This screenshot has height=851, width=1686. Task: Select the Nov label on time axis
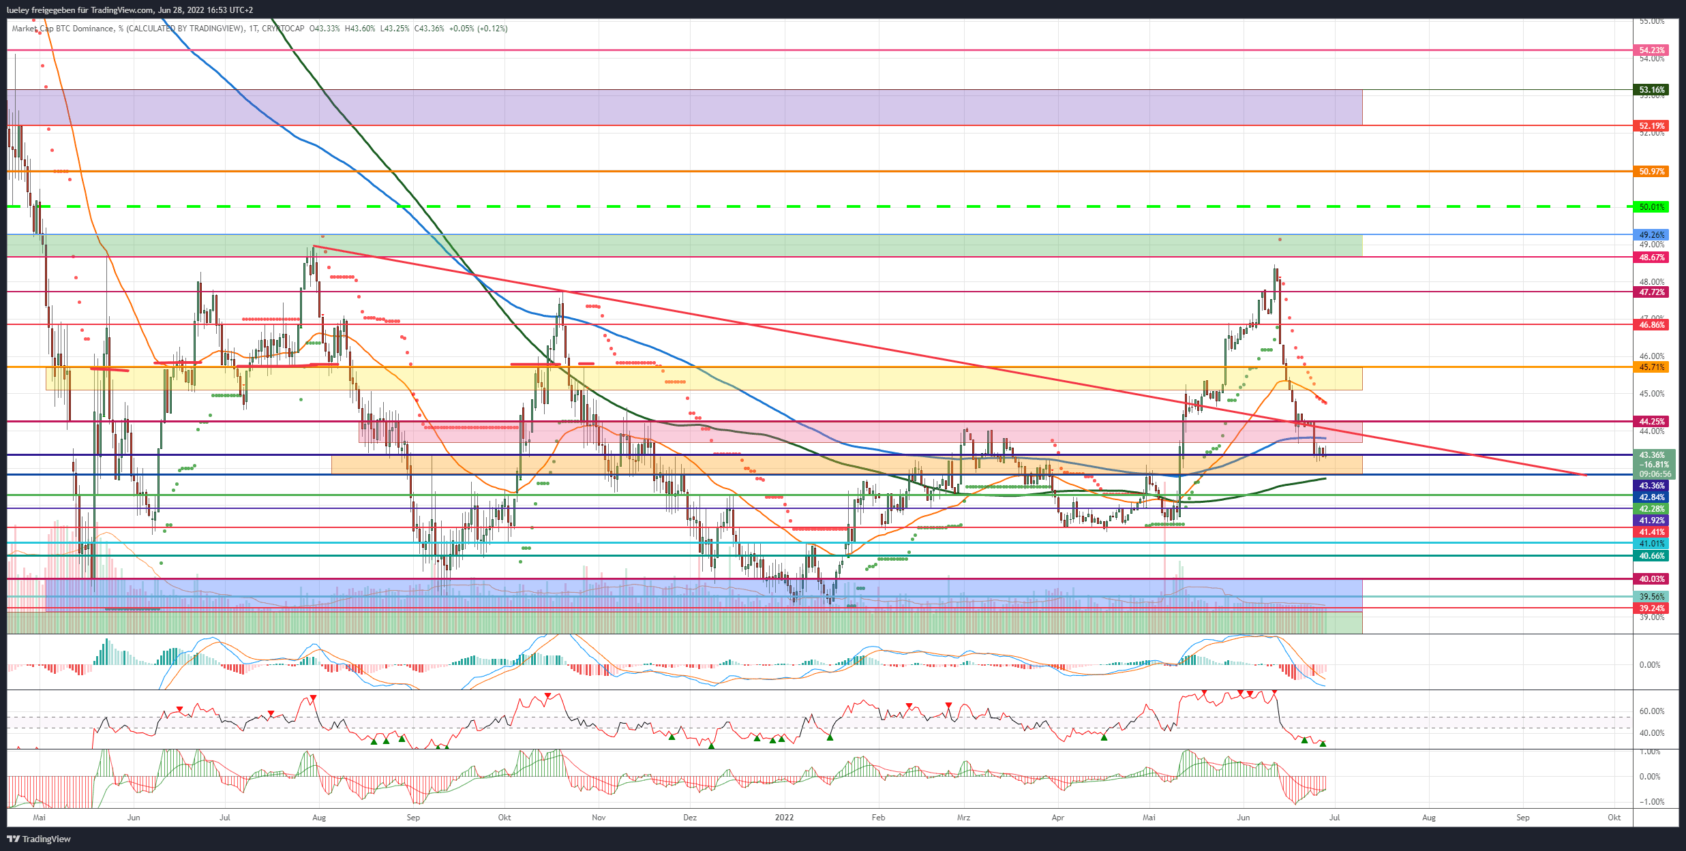[599, 818]
